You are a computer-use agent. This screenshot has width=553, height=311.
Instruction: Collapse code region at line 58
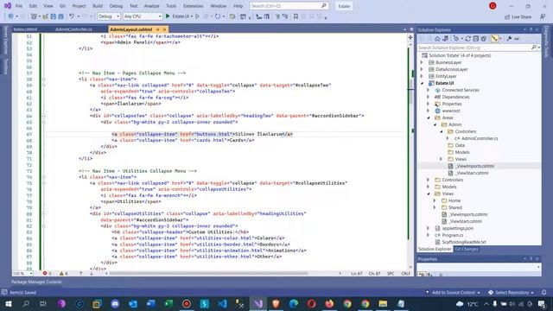(44, 79)
